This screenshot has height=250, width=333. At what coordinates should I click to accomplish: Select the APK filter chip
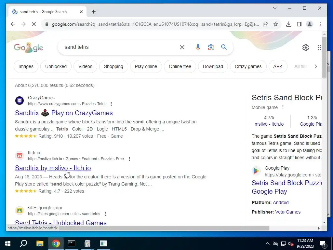(x=278, y=66)
